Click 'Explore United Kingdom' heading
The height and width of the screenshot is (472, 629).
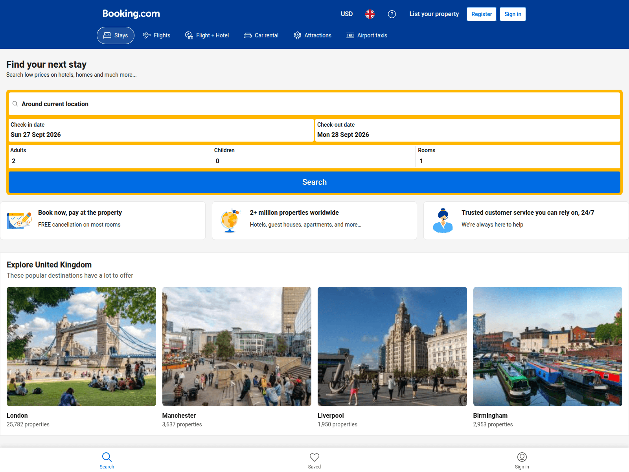coord(49,265)
